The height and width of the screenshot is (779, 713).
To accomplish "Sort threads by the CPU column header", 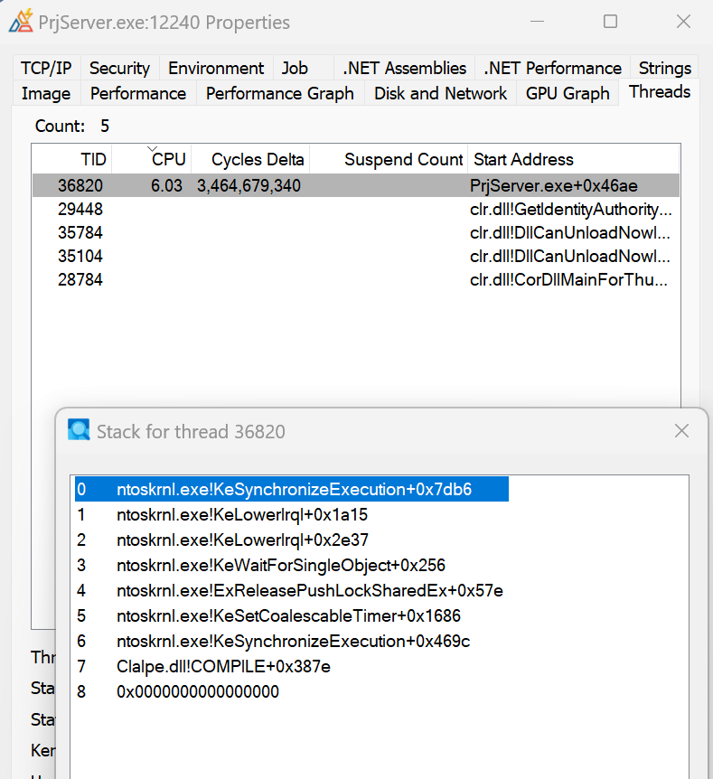I will [168, 160].
